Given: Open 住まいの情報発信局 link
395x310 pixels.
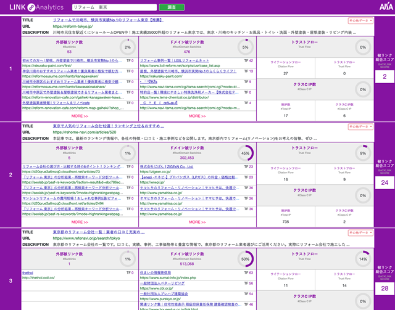Looking at the screenshot, I should click(156, 272).
